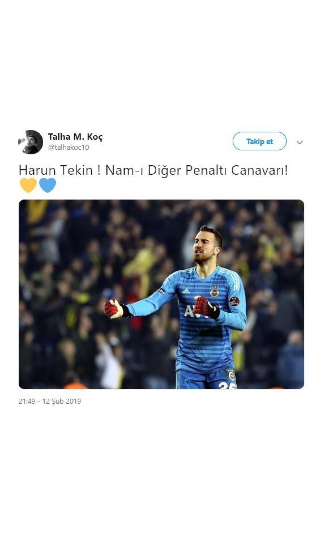316x533 pixels.
Task: Open Talha M. Koç's profile avatar
Action: click(30, 142)
